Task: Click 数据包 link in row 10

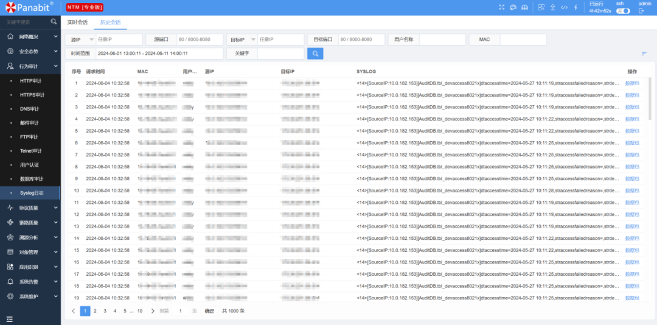Action: pos(632,191)
